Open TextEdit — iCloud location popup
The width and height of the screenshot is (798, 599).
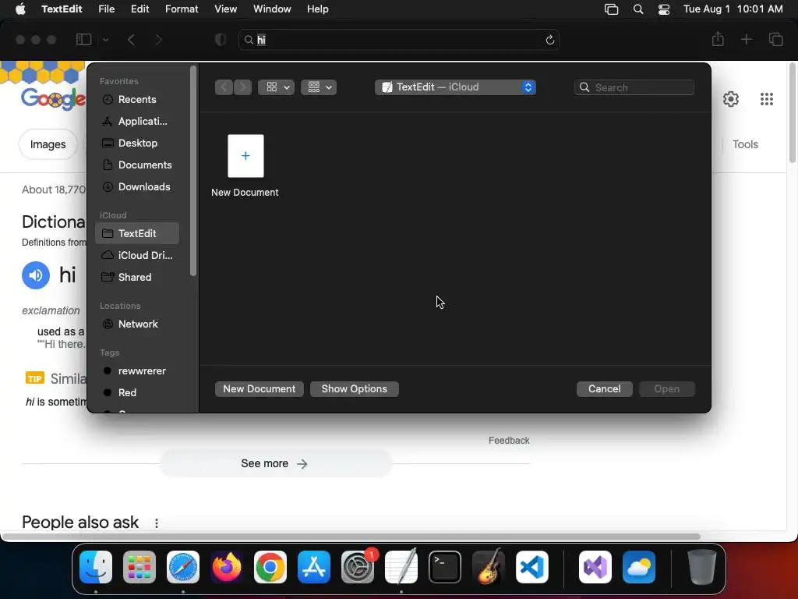pyautogui.click(x=455, y=87)
